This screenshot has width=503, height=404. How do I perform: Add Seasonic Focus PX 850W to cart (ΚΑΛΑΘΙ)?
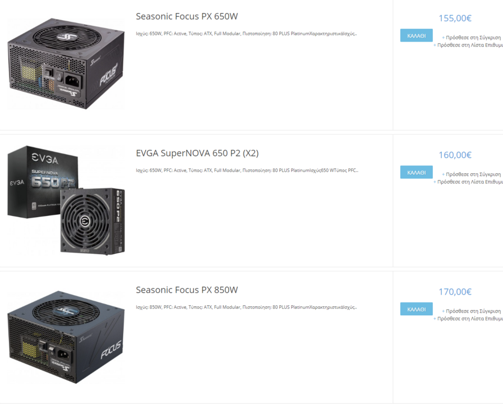pyautogui.click(x=417, y=309)
